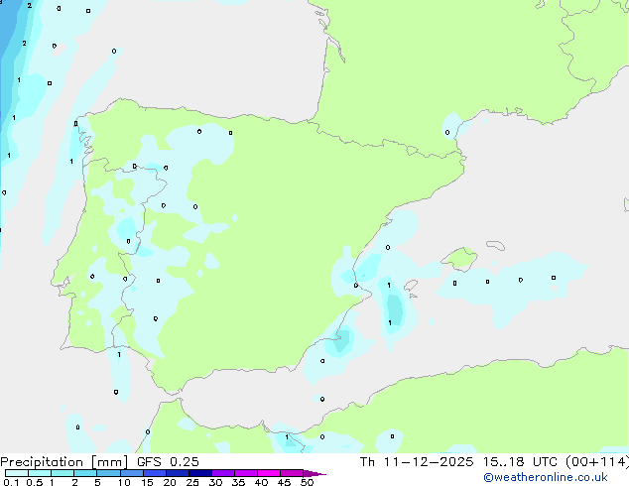The image size is (629, 486).
Task: Click the legend value label '25'
Action: [x=192, y=482]
